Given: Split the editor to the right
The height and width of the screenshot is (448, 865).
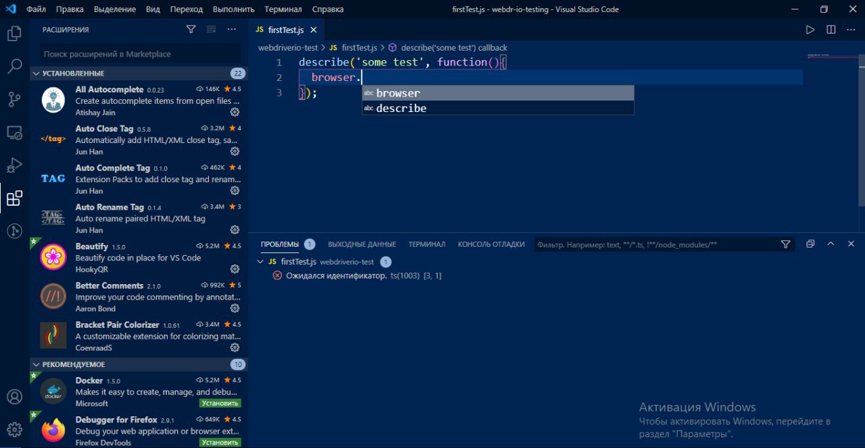Looking at the screenshot, I should point(831,30).
